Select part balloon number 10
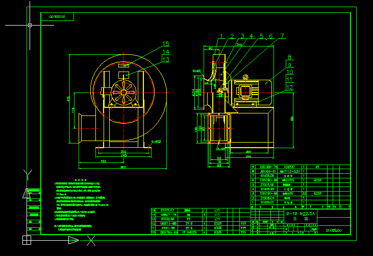Viewport: 373px width, 256px height. (x=290, y=72)
